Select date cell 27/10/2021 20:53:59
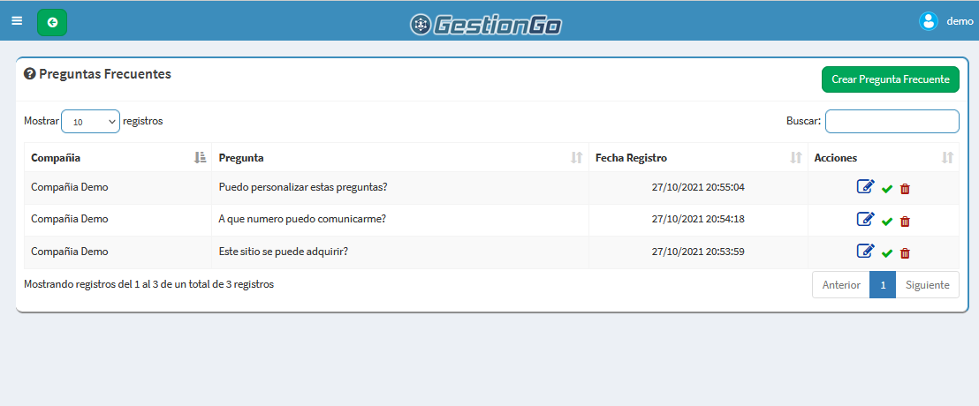979x406 pixels. pos(698,252)
